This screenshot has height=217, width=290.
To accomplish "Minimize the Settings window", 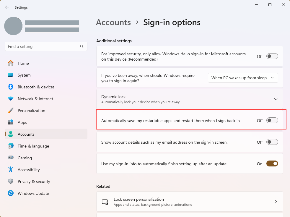I will tap(256, 5).
